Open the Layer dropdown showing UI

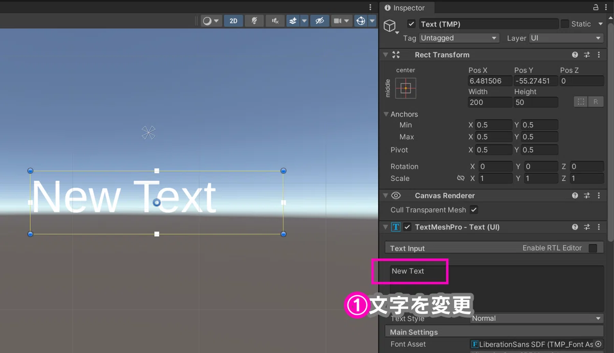pyautogui.click(x=566, y=38)
